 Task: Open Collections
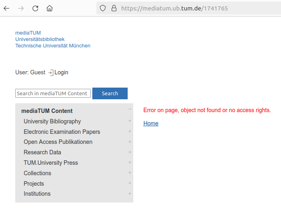[x=37, y=173]
